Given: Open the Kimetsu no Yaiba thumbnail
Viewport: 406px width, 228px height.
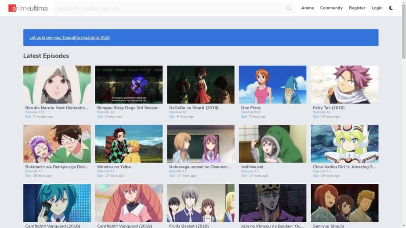Looking at the screenshot, I should pos(129,144).
